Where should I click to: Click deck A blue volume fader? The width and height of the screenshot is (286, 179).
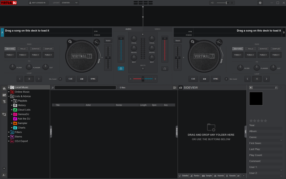coord(121,49)
